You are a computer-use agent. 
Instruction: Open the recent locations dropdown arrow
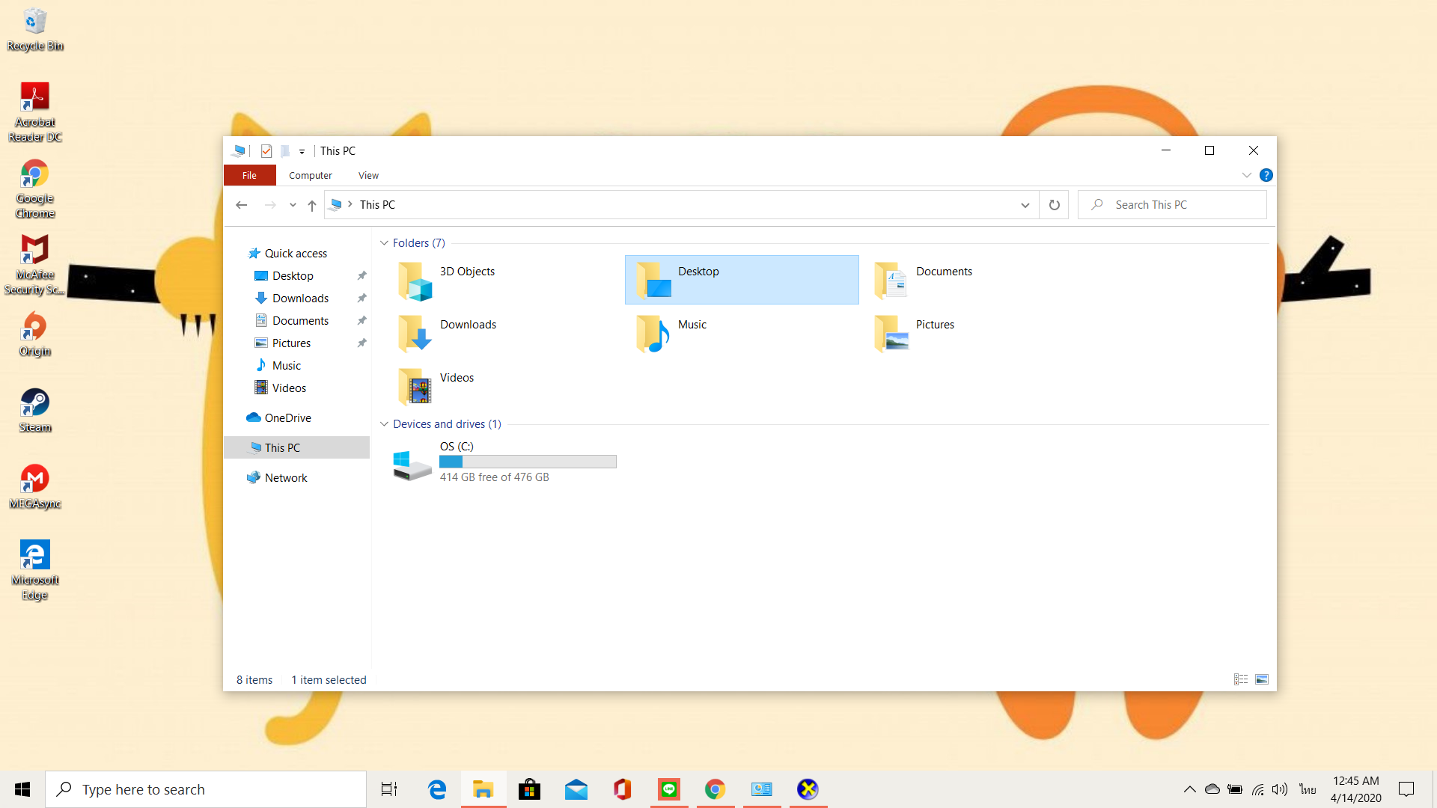293,205
